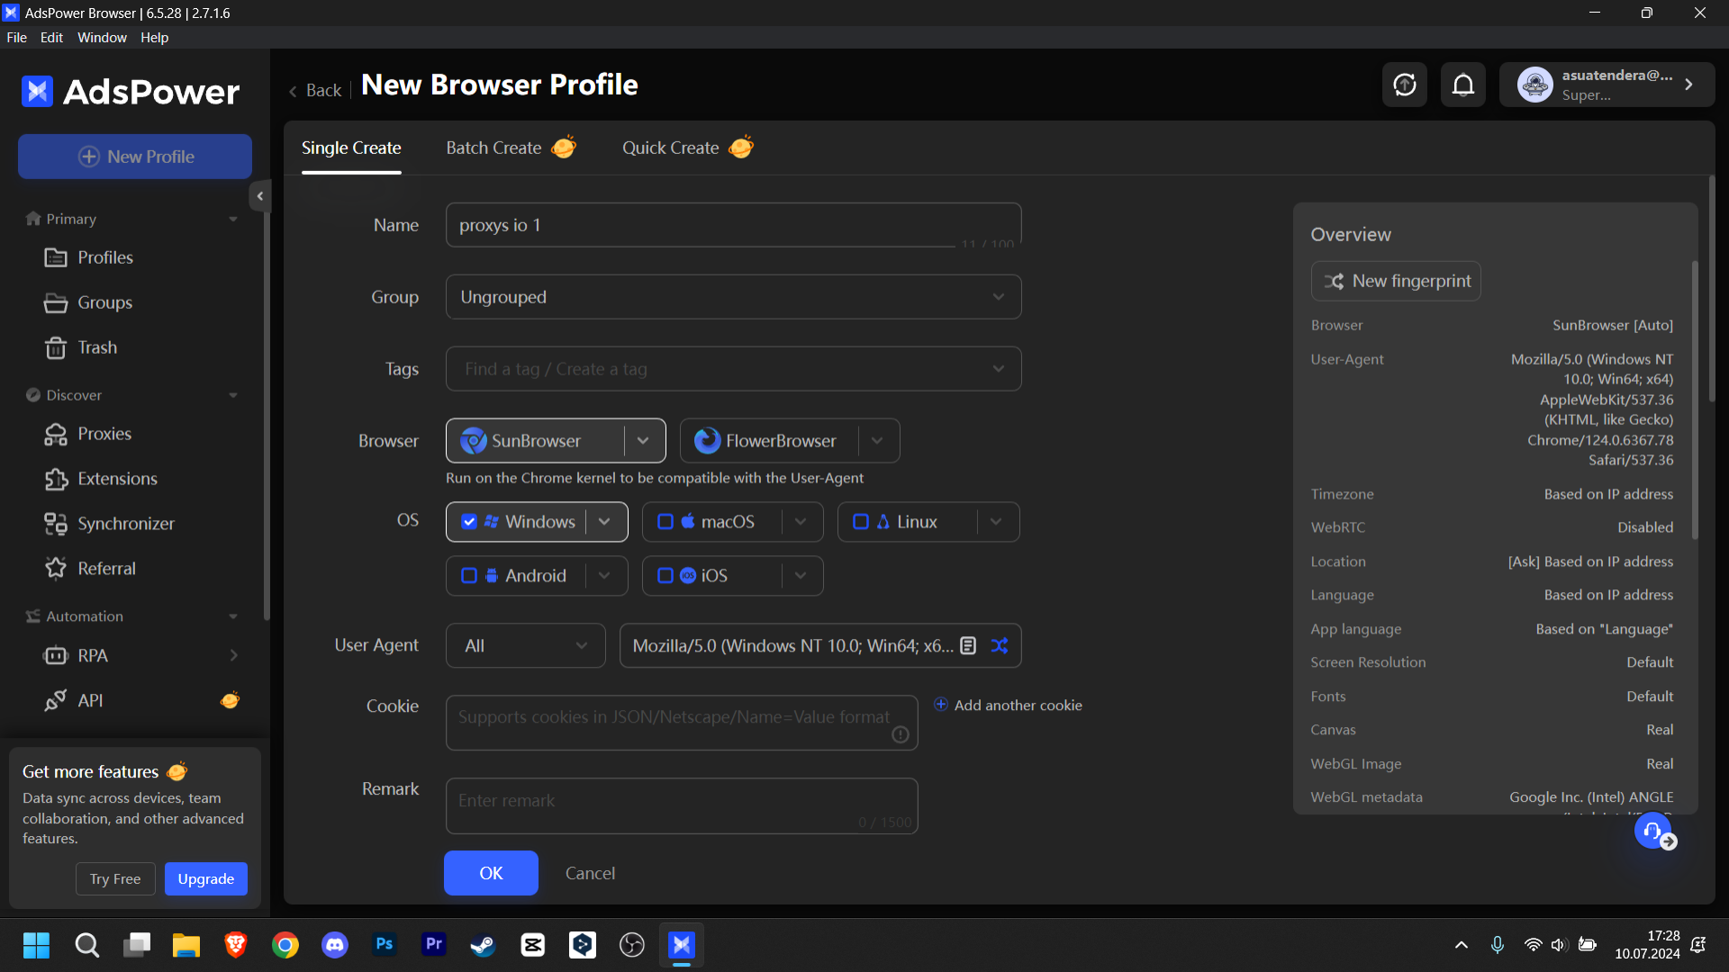Screen dimensions: 1729x972
Task: Open Trash in the sidebar
Action: click(97, 347)
